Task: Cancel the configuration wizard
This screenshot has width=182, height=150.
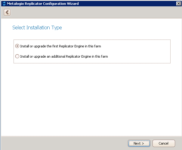Action: 164,143
